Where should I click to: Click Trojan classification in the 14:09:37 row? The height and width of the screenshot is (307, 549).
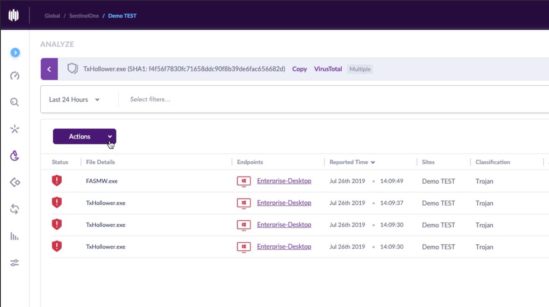[x=484, y=203]
